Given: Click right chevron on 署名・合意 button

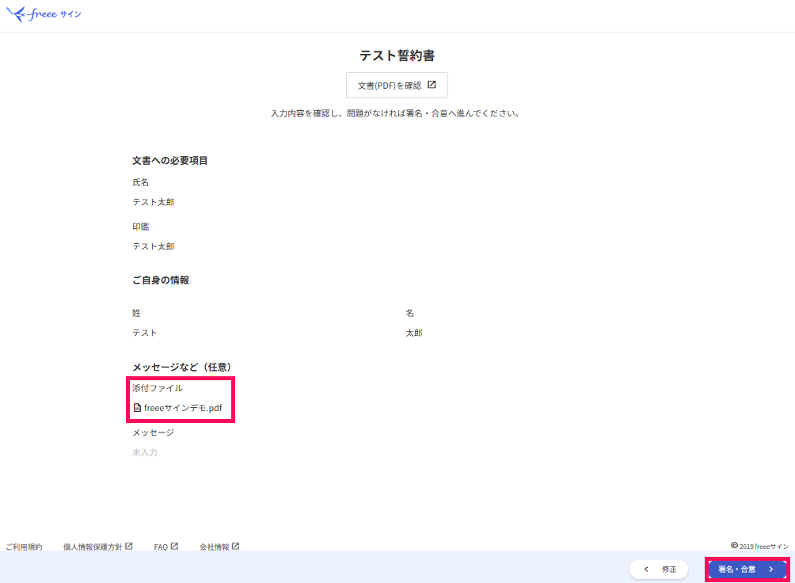Looking at the screenshot, I should (771, 570).
